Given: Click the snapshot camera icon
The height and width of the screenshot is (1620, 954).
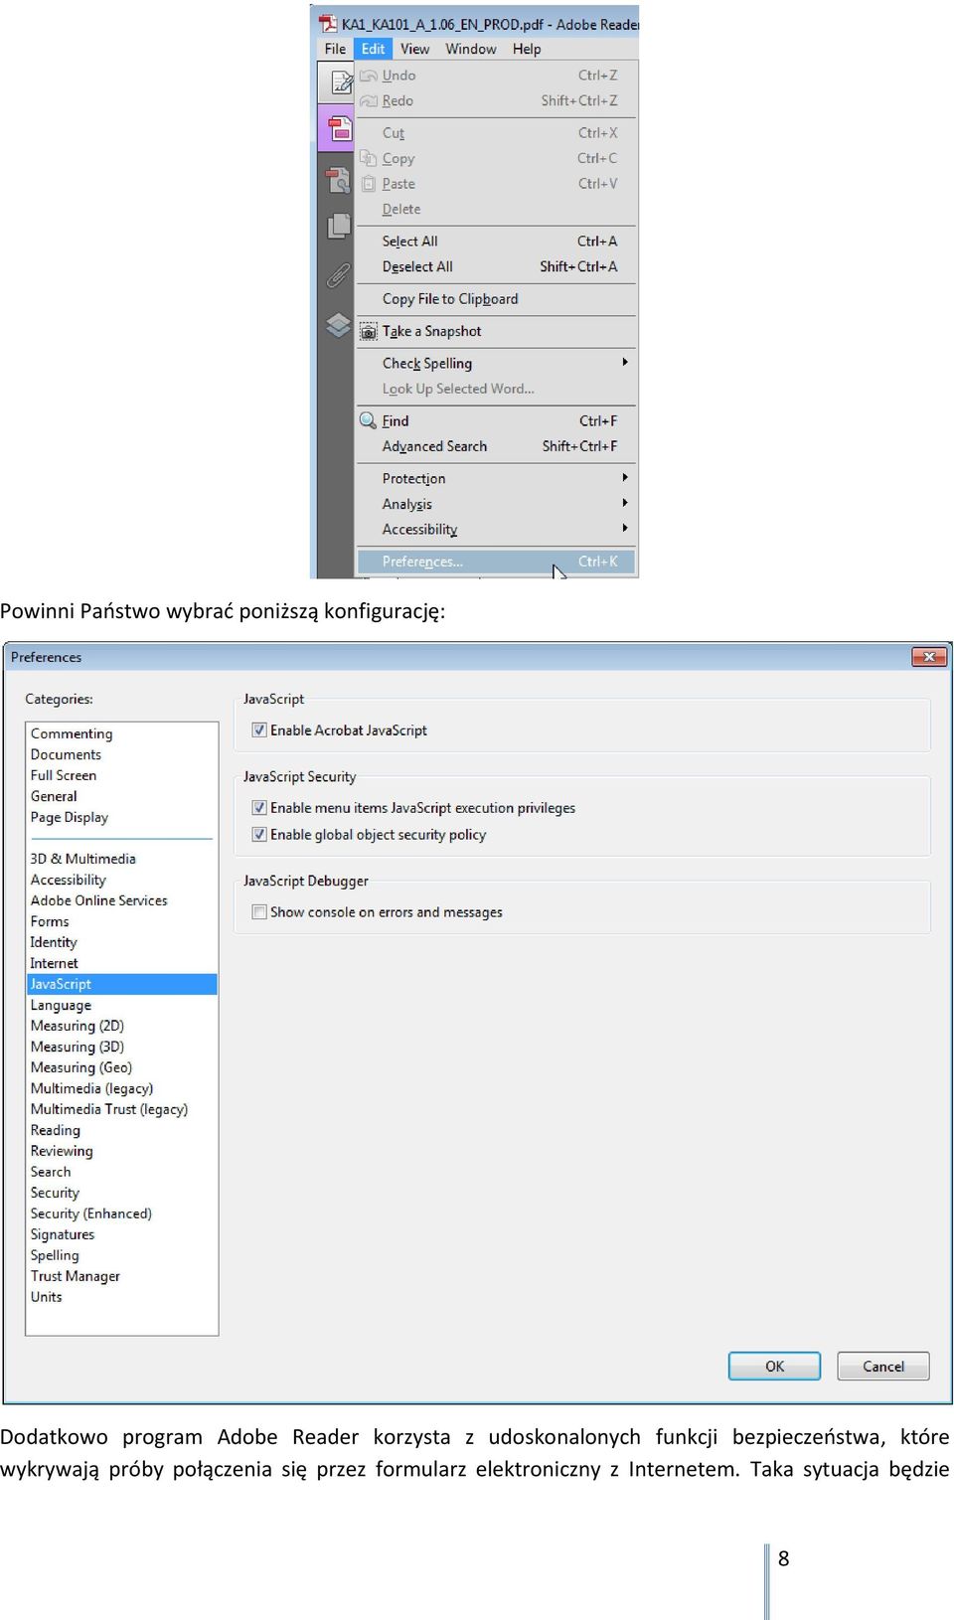Looking at the screenshot, I should [368, 332].
